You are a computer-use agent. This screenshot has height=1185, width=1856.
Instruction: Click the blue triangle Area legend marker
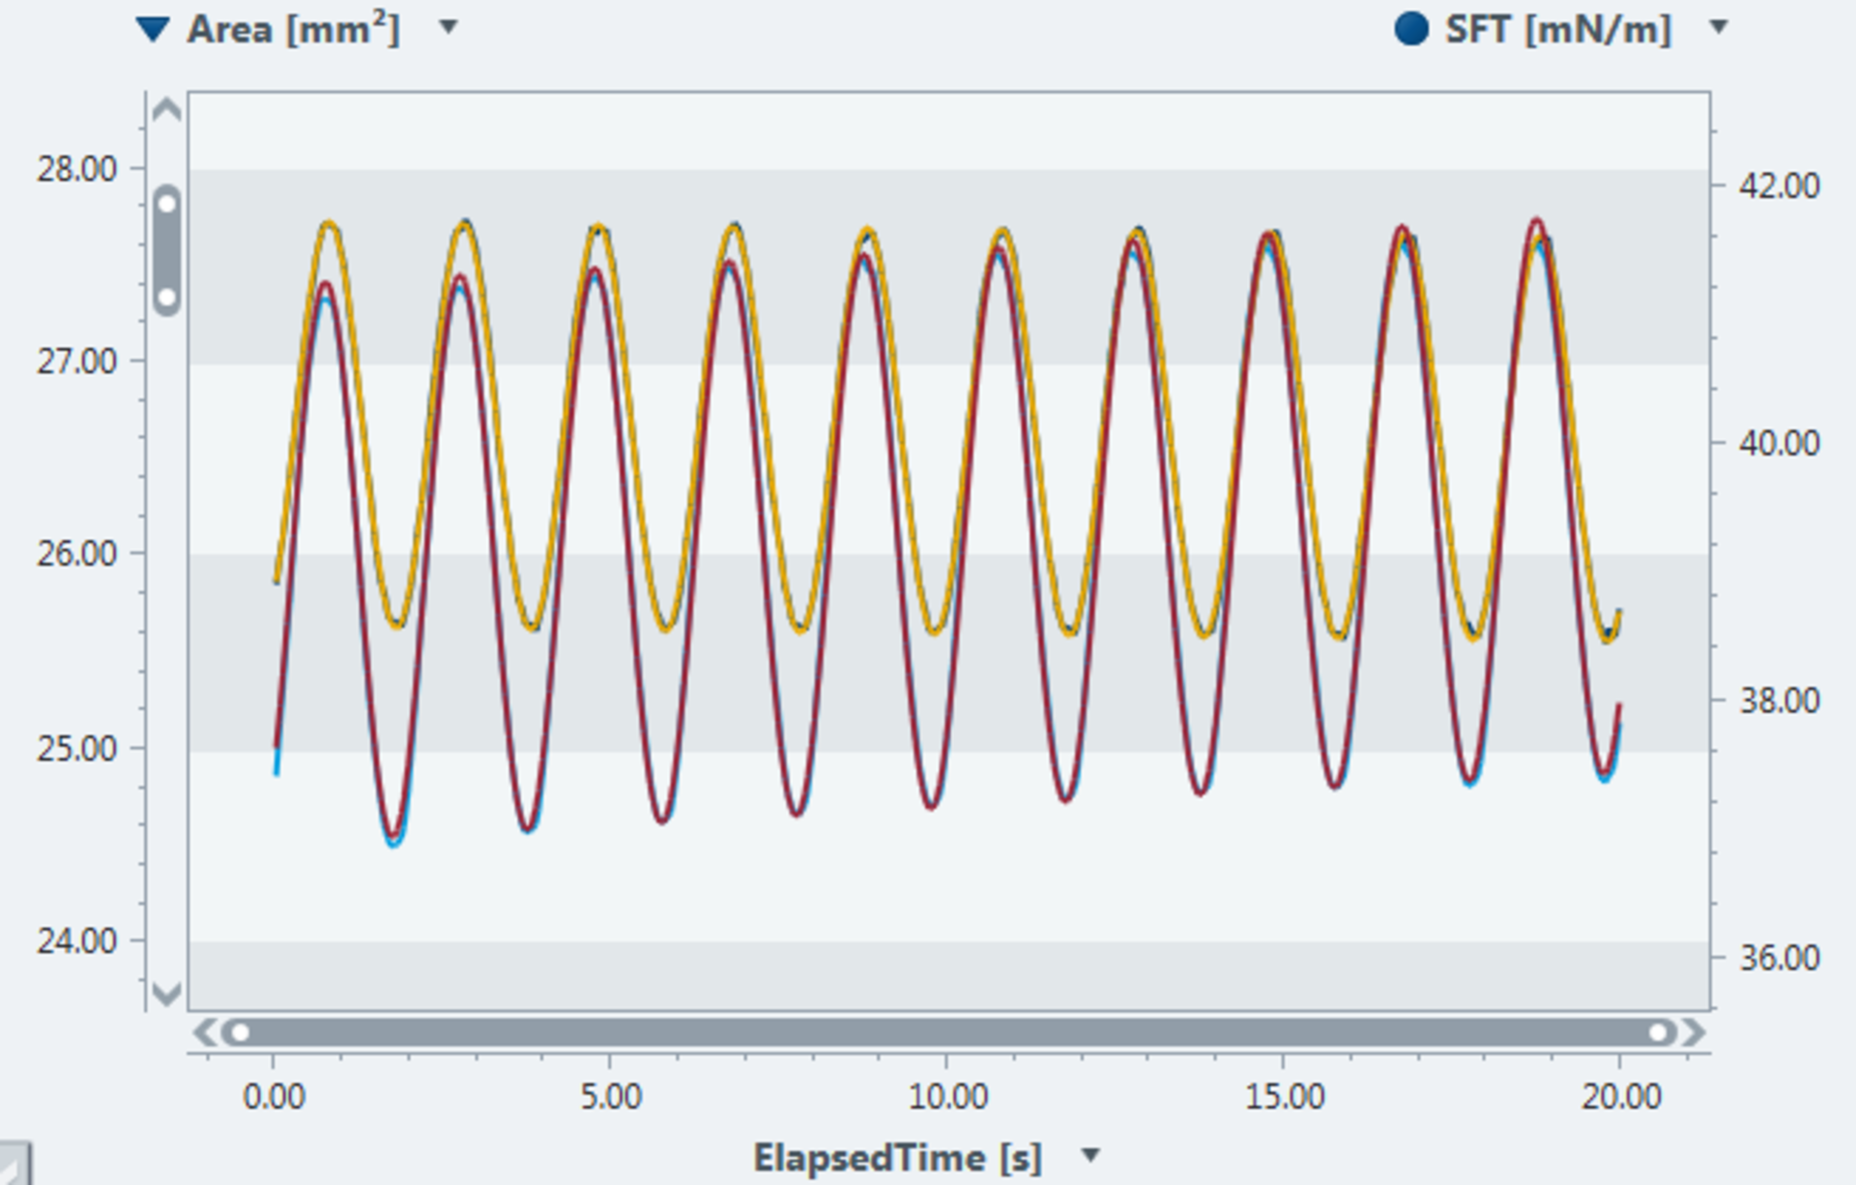153,30
